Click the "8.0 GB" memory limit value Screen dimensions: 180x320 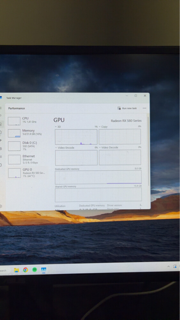point(138,169)
